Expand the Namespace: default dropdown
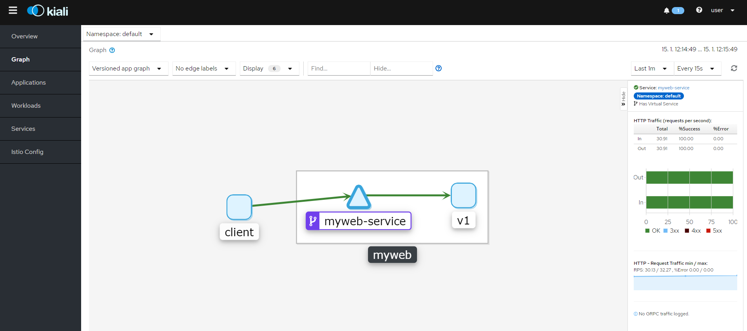Screen dimensions: 747x331 tap(121, 34)
